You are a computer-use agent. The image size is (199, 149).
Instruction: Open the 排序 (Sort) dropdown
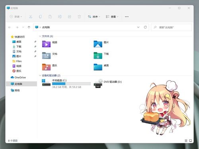94,17
